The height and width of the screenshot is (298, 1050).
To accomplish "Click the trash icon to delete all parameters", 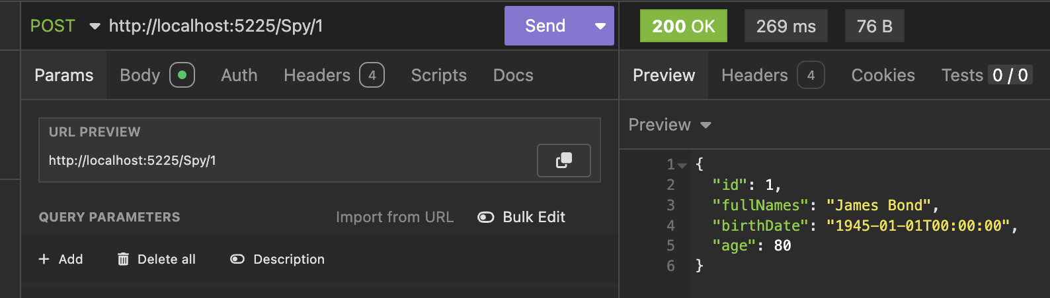I will (123, 259).
